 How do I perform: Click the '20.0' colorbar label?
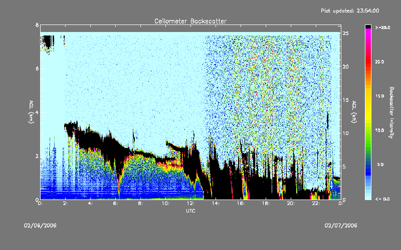379,61
